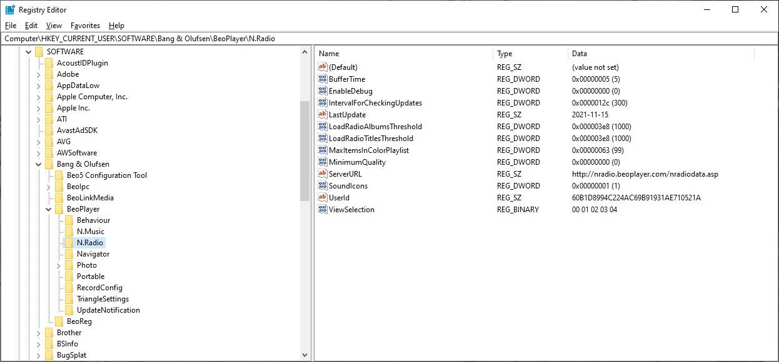Click the IntervalForCheckingUpdates value icon
Screen dimensions: 779x362
tap(323, 103)
